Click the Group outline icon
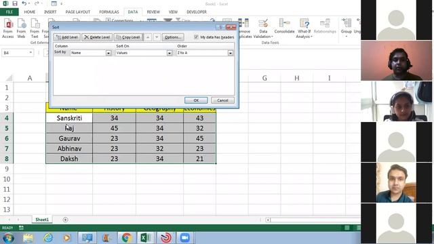The width and height of the screenshot is (434, 244). [347, 28]
